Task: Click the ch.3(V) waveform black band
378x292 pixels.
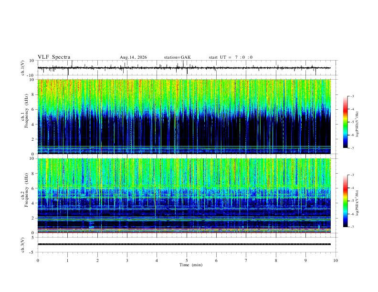Action: (x=184, y=244)
